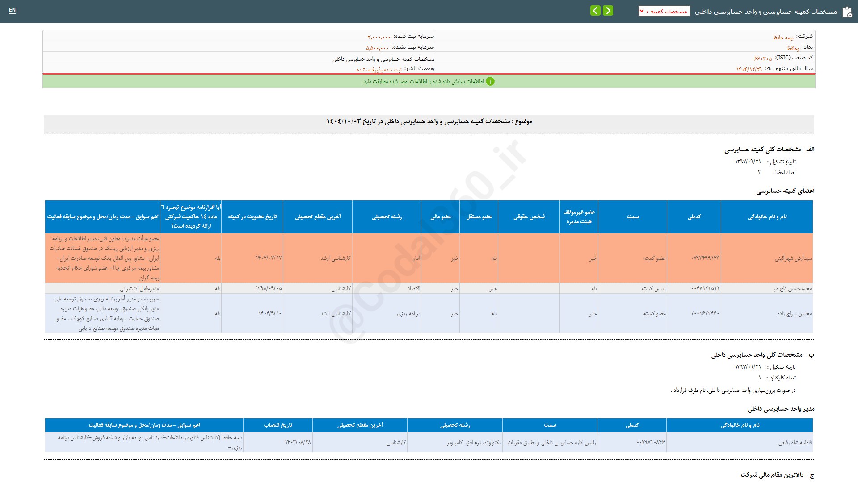Screen dimensions: 858x482
Task: Click the subject heading bar with date ۱٤۰٤/۱۰/۰۳
Action: (429, 121)
